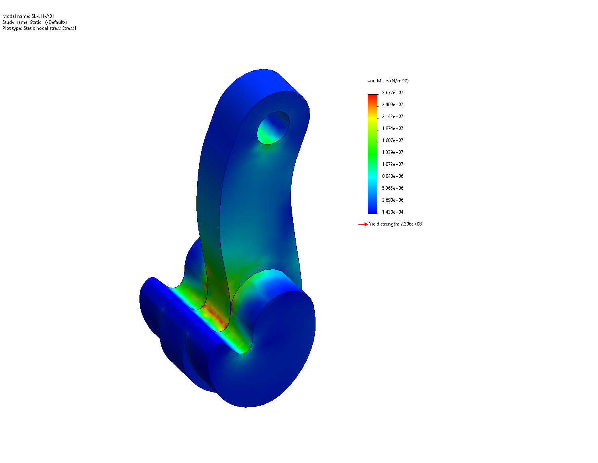Click the legend value 5.365e+06

tap(393, 188)
